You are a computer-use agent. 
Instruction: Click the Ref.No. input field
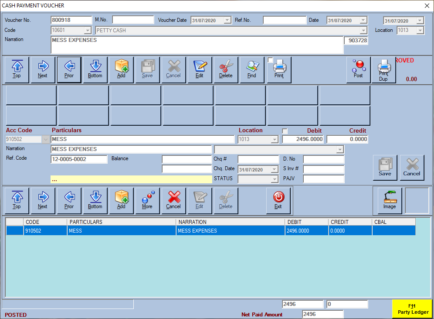pos(285,20)
